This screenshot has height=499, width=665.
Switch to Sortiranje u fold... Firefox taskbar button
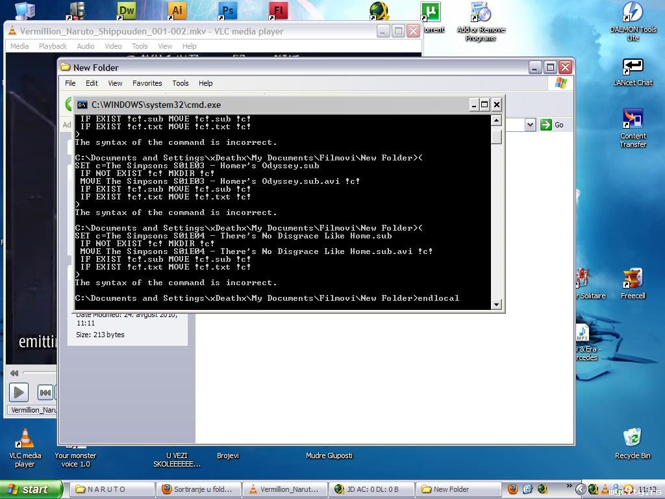199,489
